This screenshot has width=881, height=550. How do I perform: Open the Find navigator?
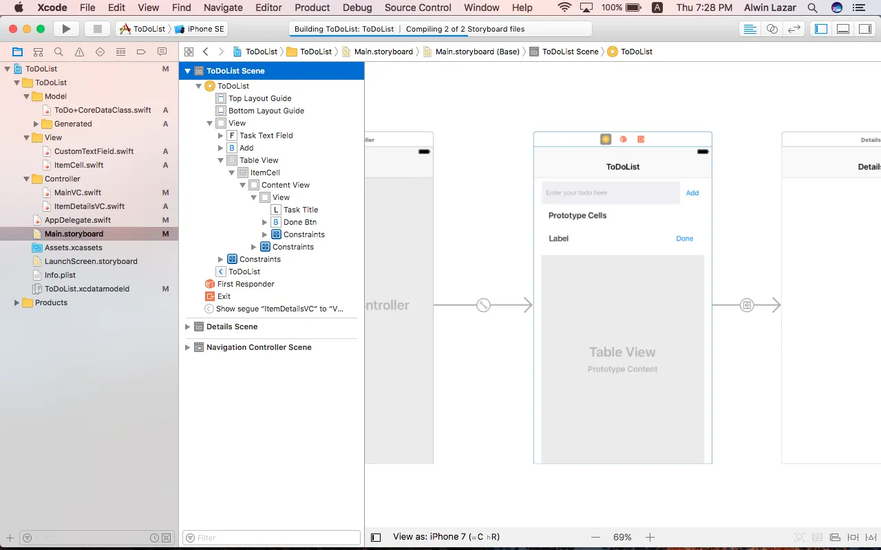tap(59, 52)
